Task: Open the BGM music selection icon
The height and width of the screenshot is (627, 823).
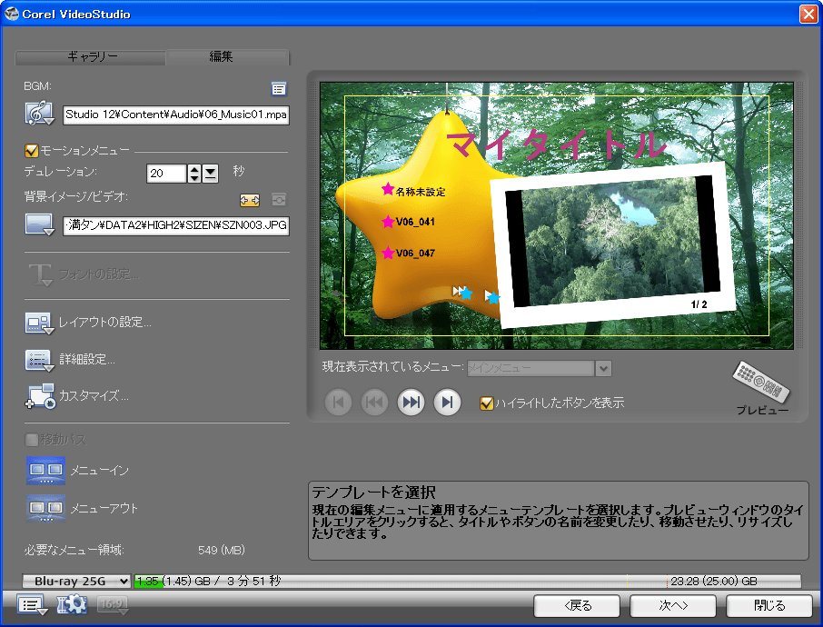Action: pyautogui.click(x=39, y=113)
